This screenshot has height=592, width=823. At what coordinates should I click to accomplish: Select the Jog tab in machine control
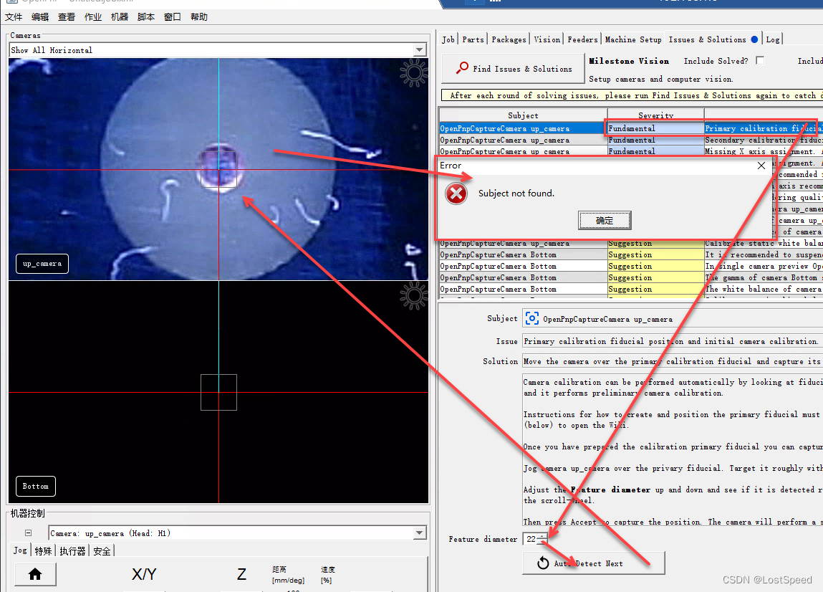(x=20, y=550)
